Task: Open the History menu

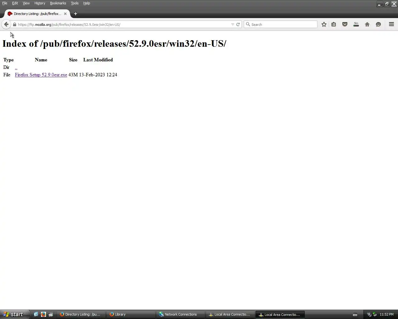Action: point(40,3)
